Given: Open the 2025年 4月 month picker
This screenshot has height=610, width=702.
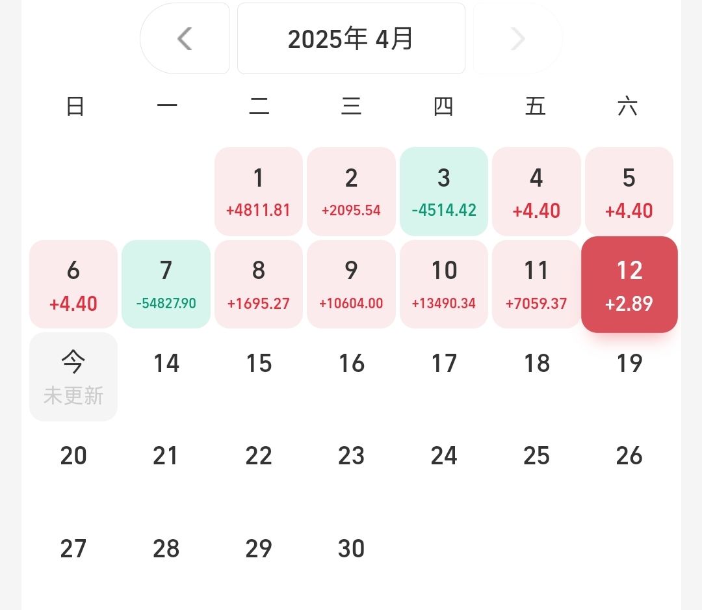Looking at the screenshot, I should (x=351, y=39).
